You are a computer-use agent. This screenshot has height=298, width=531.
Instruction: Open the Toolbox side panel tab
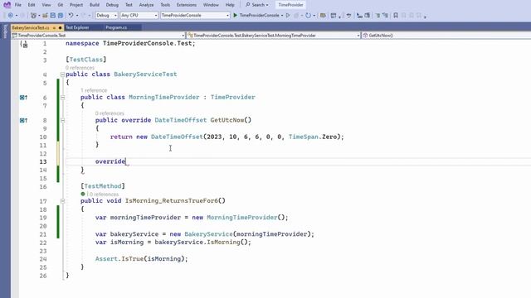point(5,31)
